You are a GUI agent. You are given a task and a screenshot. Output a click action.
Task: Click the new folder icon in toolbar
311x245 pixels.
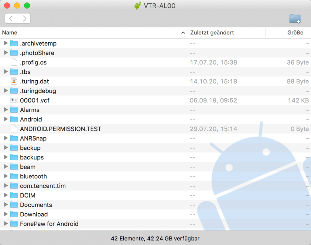click(295, 19)
